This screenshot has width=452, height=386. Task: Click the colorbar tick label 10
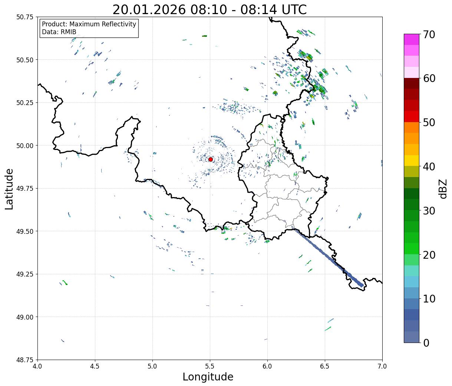(429, 299)
